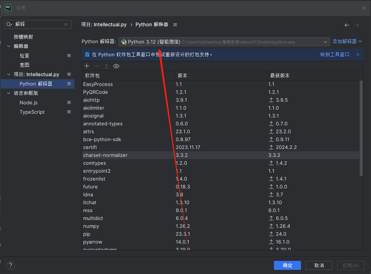The image size is (371, 274).
Task: Open the Python interpreter dropdown
Action: (x=224, y=42)
